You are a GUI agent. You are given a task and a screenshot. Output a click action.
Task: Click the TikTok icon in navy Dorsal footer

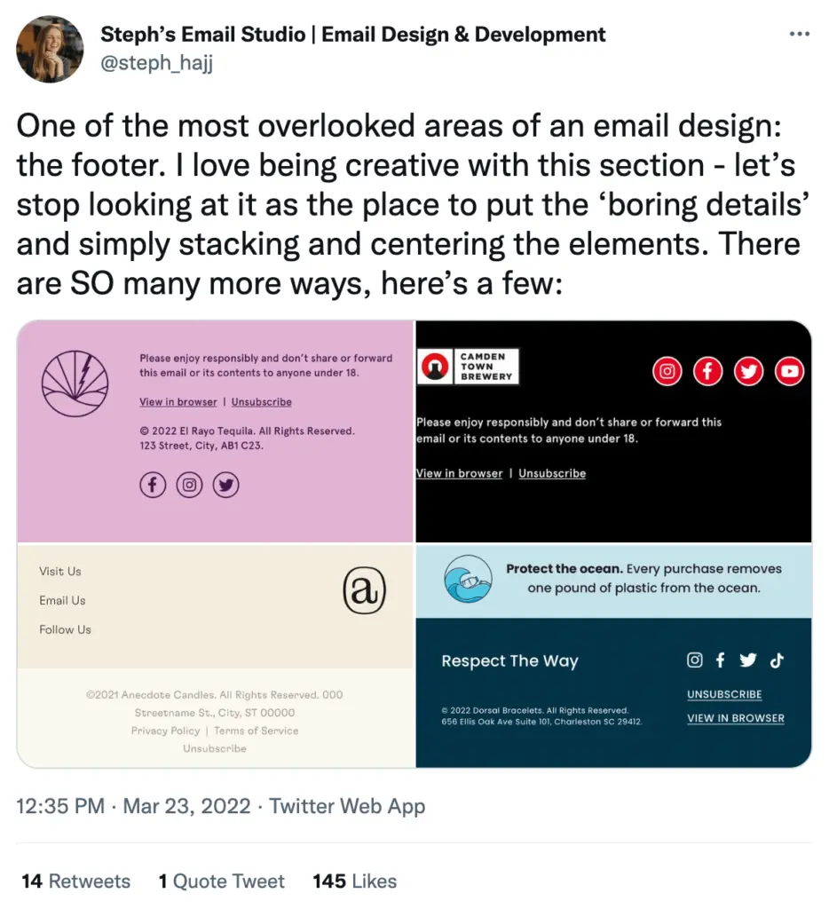point(777,660)
